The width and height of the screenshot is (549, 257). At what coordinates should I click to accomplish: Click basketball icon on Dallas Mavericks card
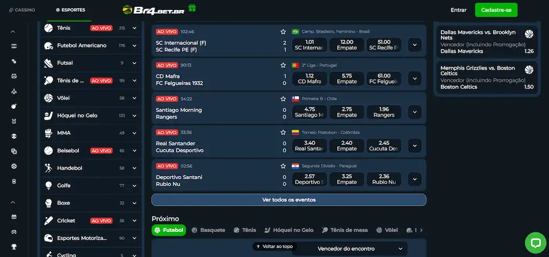point(529,34)
